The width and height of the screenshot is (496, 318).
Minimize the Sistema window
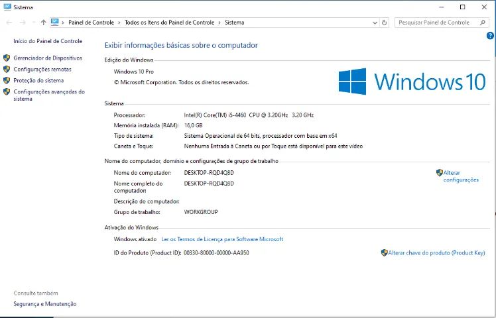tap(442, 7)
